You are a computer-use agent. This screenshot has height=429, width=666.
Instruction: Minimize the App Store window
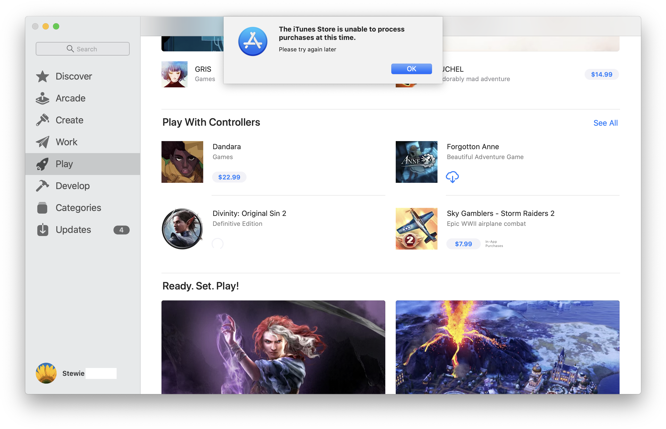45,26
